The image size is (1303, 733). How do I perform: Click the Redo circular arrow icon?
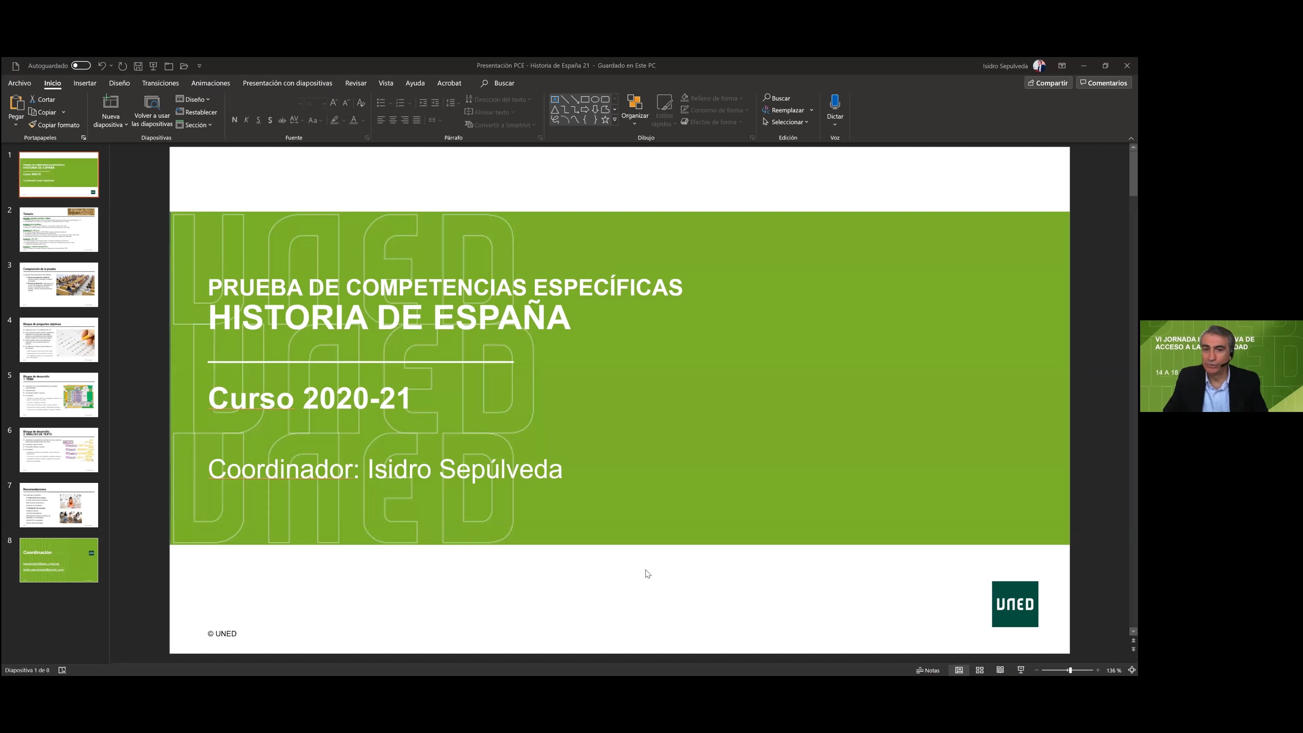122,66
